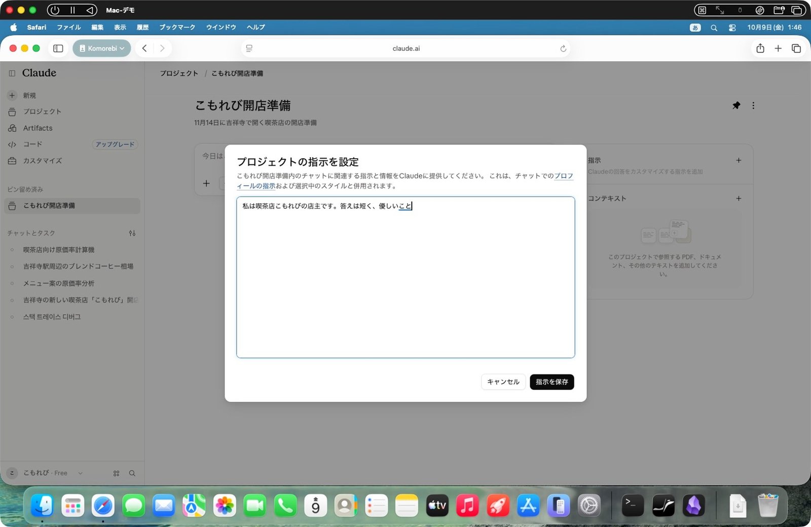Click the search icon in sidebar footer

pos(132,473)
